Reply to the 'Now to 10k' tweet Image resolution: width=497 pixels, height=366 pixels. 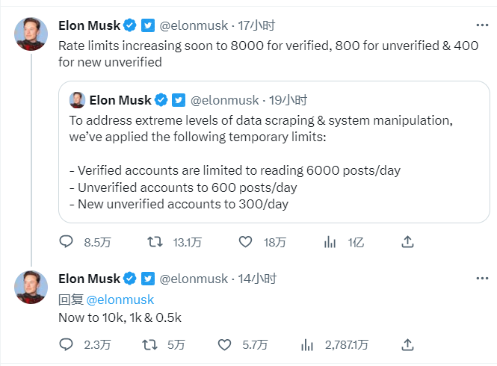[x=66, y=344]
